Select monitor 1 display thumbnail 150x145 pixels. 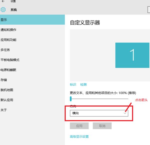click(132, 55)
